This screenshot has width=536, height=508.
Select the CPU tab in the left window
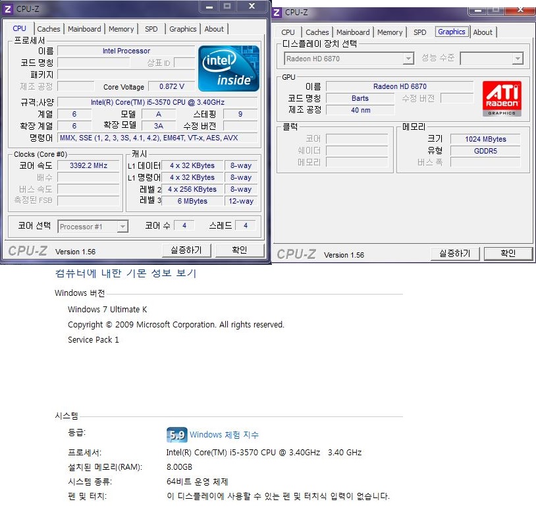tap(19, 28)
